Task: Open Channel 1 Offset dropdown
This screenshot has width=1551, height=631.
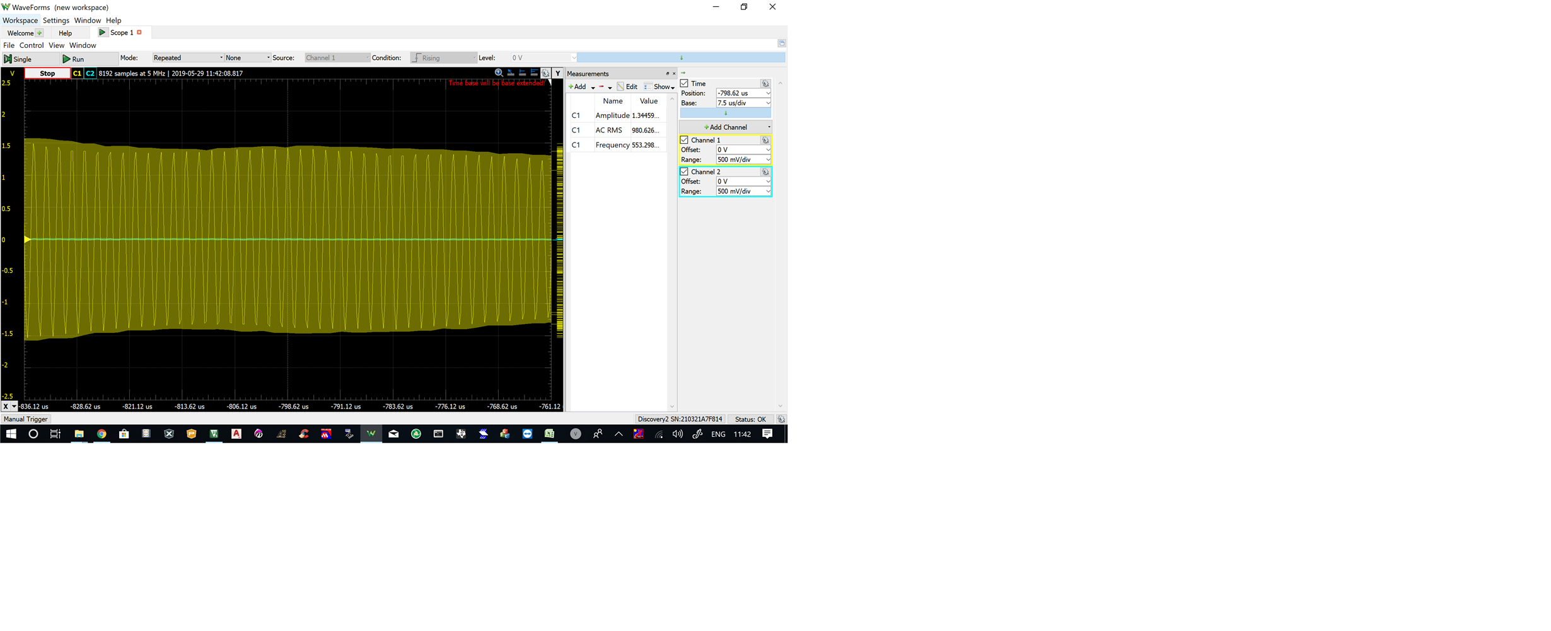Action: 767,150
